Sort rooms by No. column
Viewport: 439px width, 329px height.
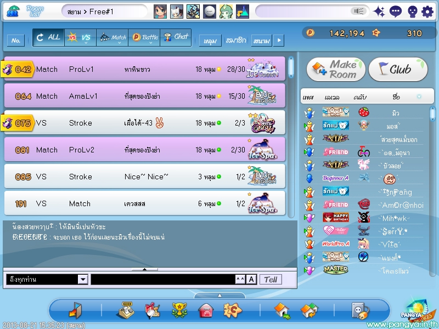(x=16, y=41)
